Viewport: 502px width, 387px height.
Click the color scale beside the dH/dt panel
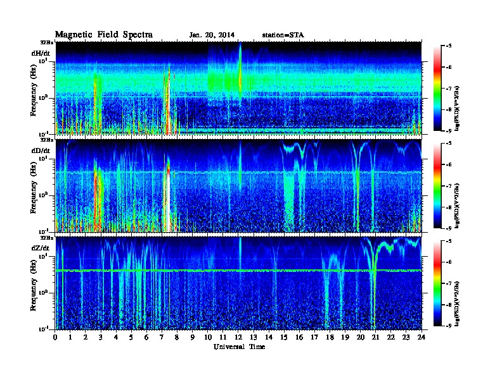tap(437, 89)
